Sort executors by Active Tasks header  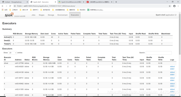(77, 59)
